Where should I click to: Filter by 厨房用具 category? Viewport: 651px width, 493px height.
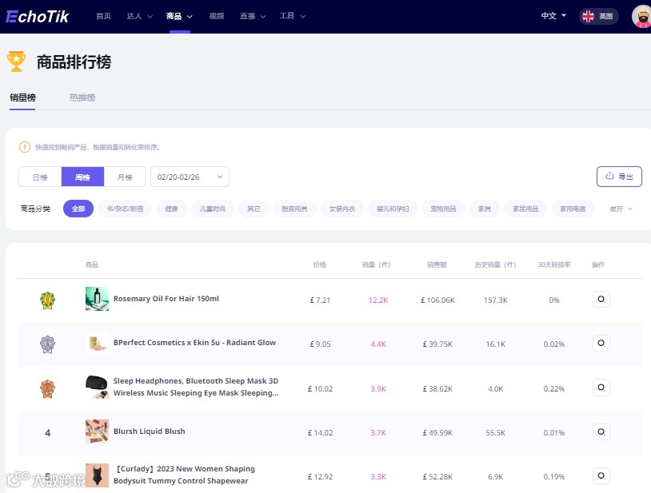pyautogui.click(x=295, y=209)
